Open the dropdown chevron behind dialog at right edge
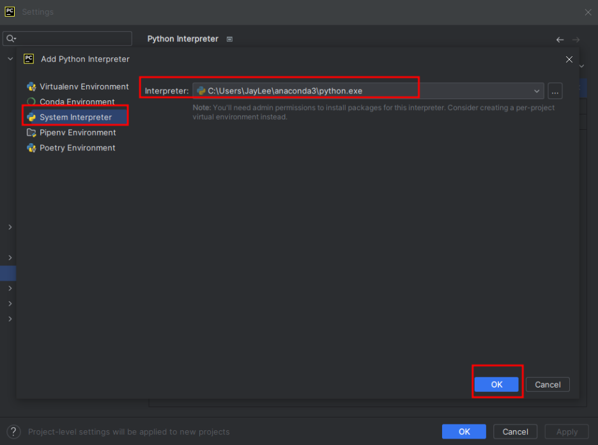 tap(582, 66)
